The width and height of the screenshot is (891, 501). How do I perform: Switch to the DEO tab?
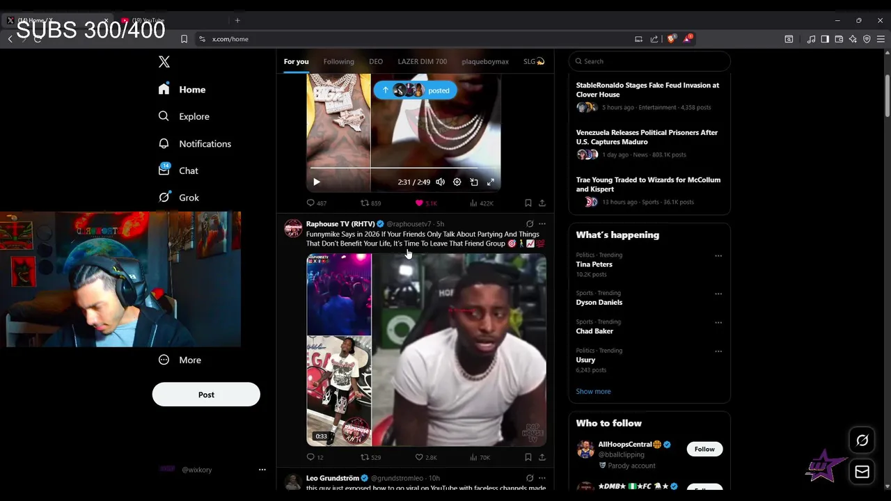[x=376, y=61]
